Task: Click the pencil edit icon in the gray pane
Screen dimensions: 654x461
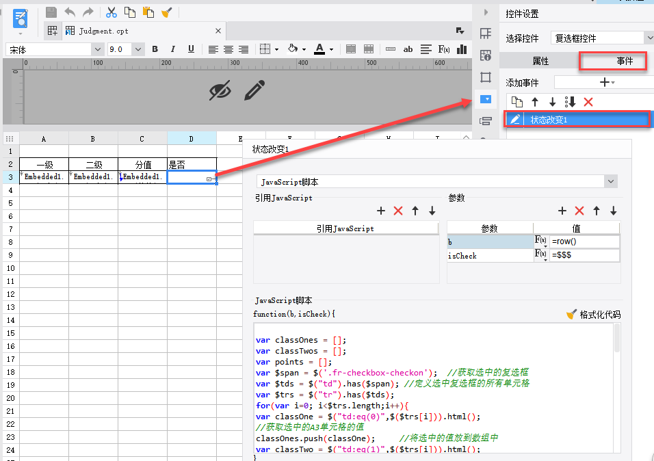Action: point(254,90)
